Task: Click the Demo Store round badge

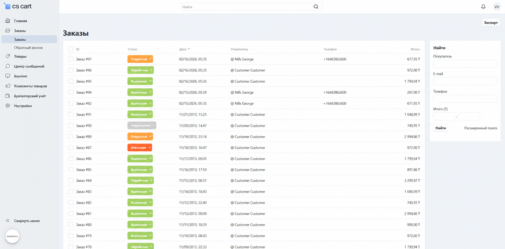Action: coord(12,236)
